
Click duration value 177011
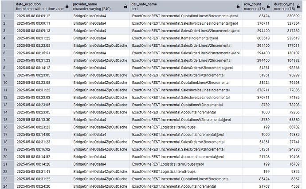287,45
